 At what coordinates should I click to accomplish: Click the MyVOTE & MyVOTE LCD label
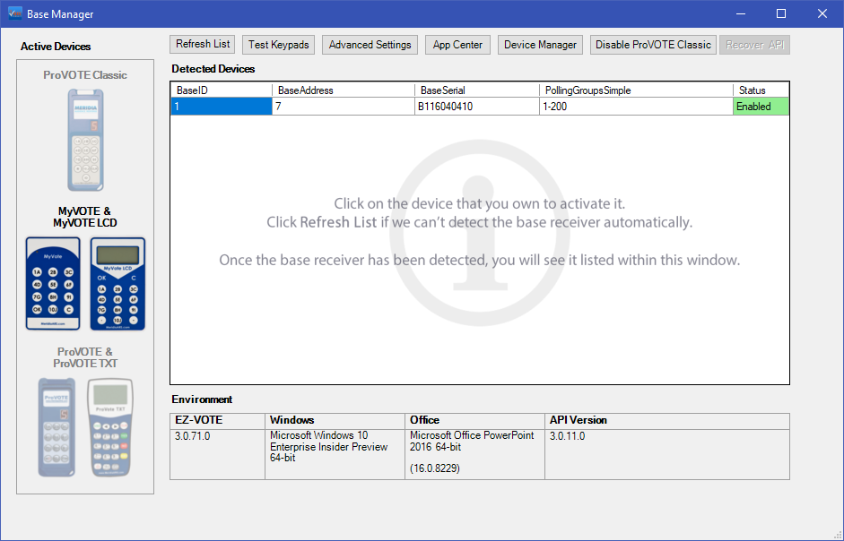tap(85, 217)
